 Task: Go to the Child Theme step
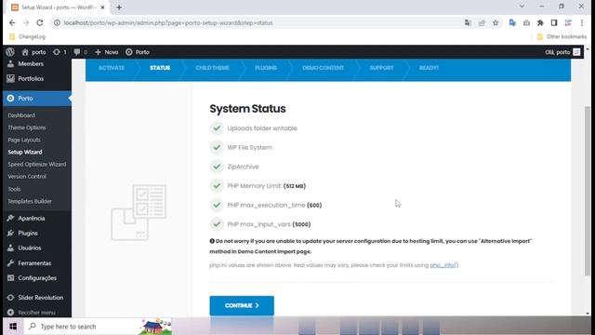212,68
